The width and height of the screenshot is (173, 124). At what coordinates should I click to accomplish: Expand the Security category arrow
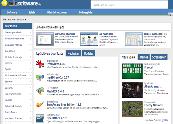(x=31, y=88)
